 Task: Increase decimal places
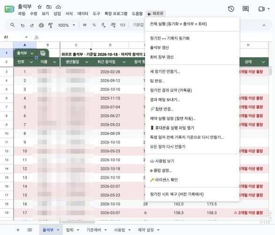tap(113, 25)
